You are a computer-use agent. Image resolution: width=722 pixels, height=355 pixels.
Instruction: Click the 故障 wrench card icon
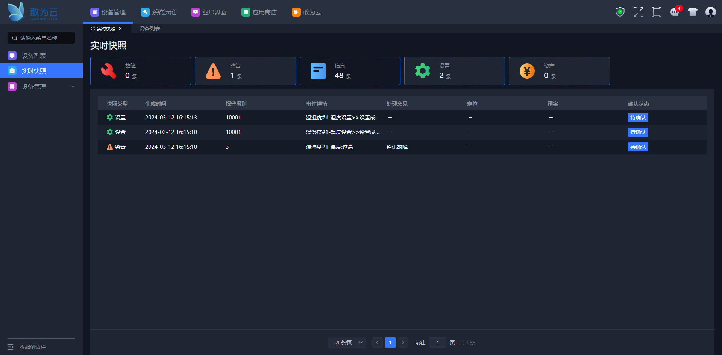pos(109,71)
